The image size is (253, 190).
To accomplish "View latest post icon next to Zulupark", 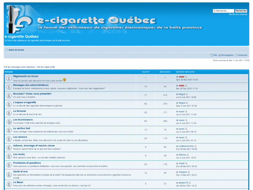I will pos(189,172).
